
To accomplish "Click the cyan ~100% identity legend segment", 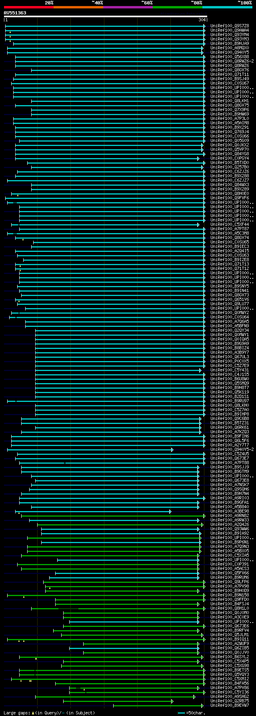I will [227, 7].
